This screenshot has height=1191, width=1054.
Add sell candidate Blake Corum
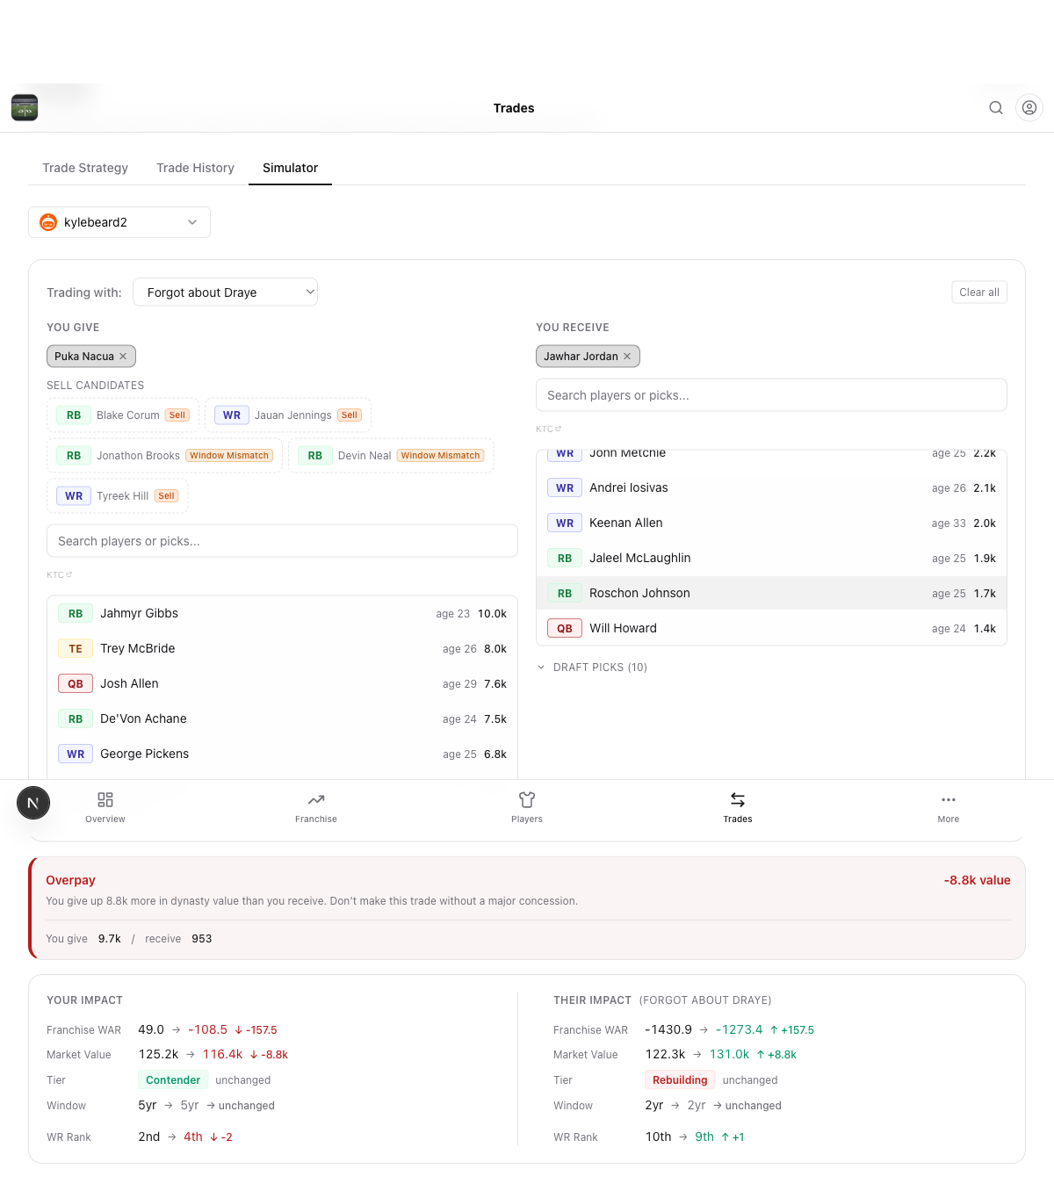pos(123,415)
